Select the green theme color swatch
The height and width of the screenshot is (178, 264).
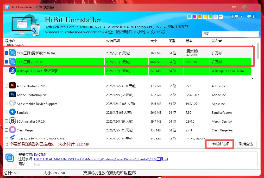point(210,17)
